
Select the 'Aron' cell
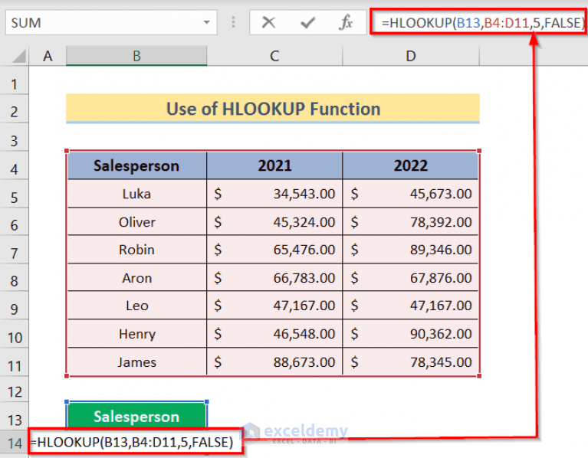pos(136,278)
